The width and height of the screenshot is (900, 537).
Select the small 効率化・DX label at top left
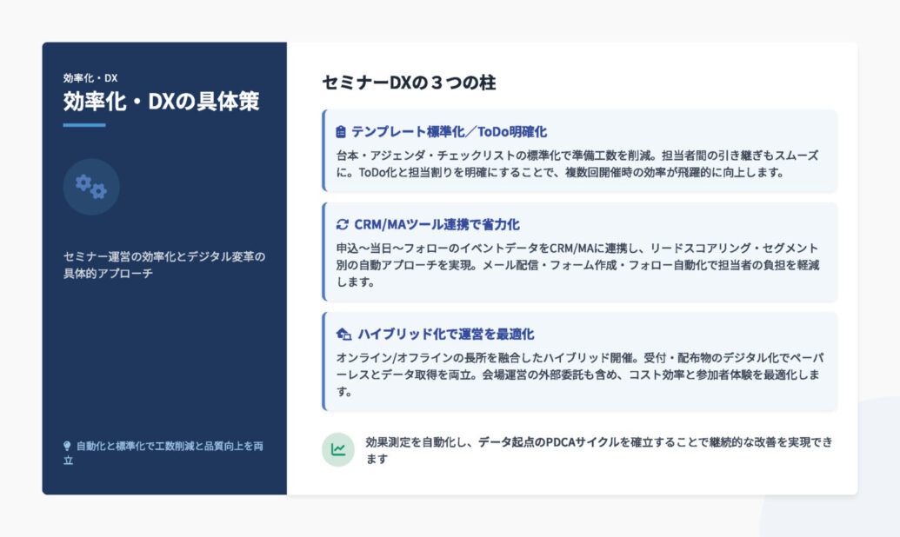pos(90,78)
